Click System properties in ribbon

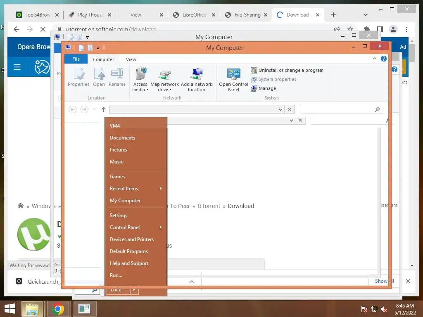click(273, 79)
